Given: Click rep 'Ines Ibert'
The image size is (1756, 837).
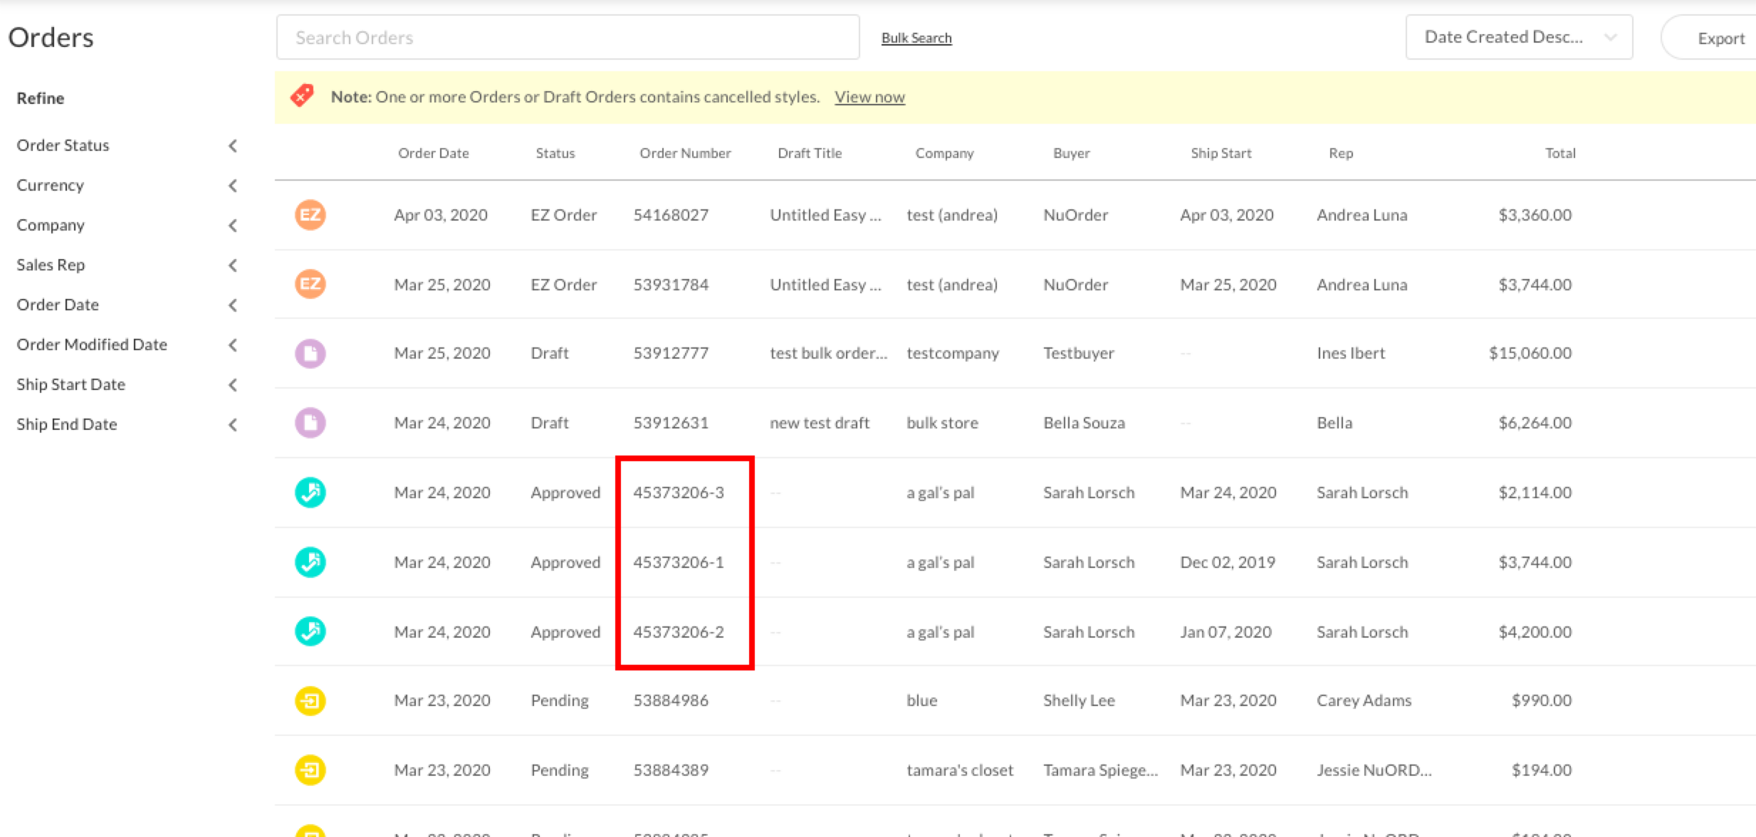Looking at the screenshot, I should [x=1351, y=353].
